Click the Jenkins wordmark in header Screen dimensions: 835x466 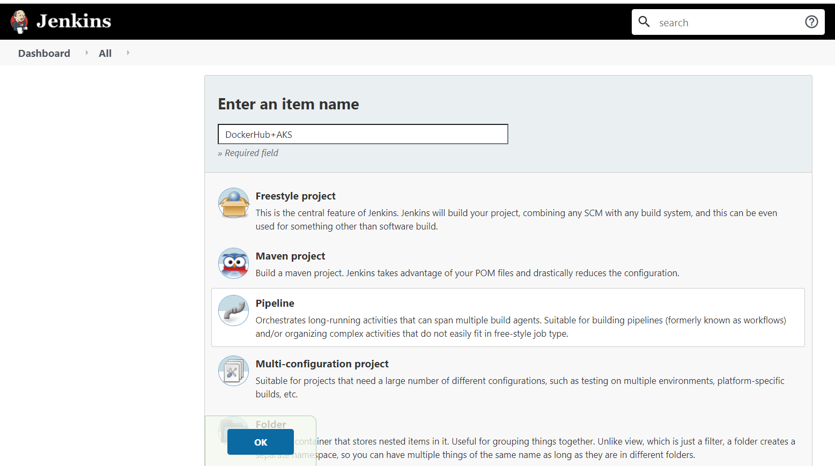(73, 21)
